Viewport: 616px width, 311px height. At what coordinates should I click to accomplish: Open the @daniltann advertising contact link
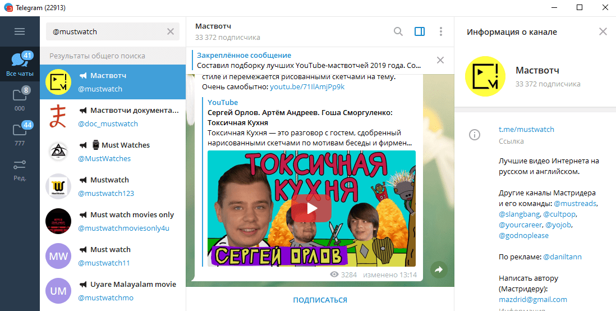(562, 257)
